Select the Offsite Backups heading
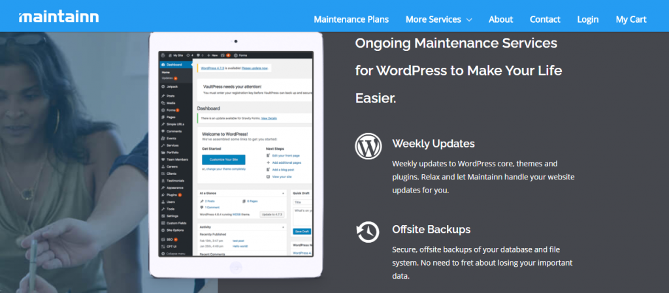This screenshot has height=293, width=669. point(431,229)
